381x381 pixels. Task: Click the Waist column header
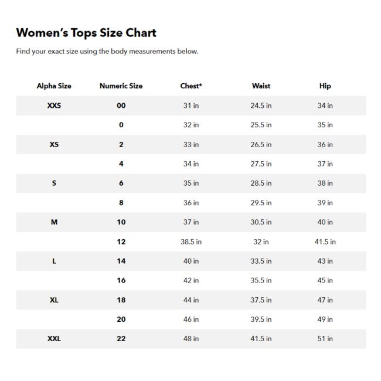click(261, 86)
